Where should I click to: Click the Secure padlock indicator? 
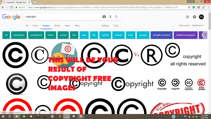coord(20,7)
